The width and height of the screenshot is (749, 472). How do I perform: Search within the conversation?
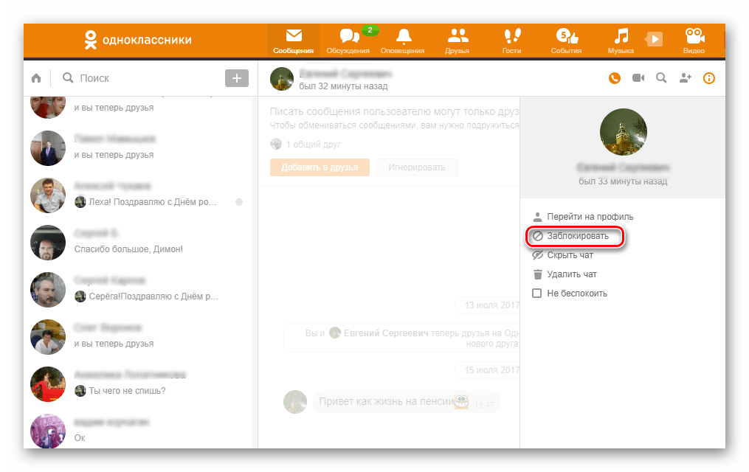coord(662,77)
